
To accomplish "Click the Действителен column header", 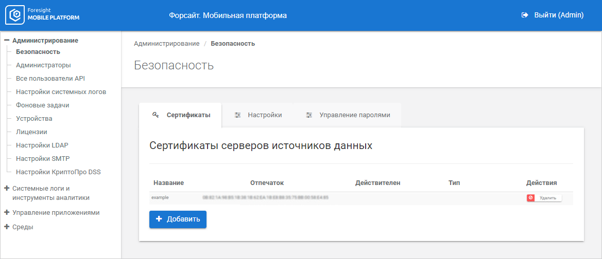I will pyautogui.click(x=378, y=183).
